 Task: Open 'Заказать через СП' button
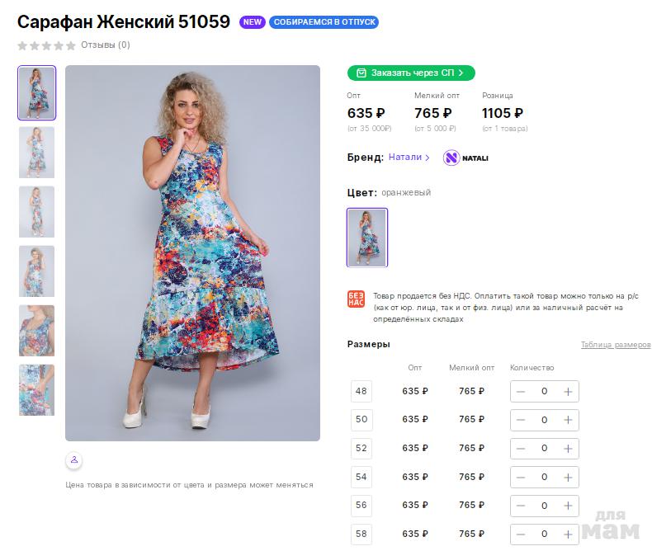[x=411, y=73]
